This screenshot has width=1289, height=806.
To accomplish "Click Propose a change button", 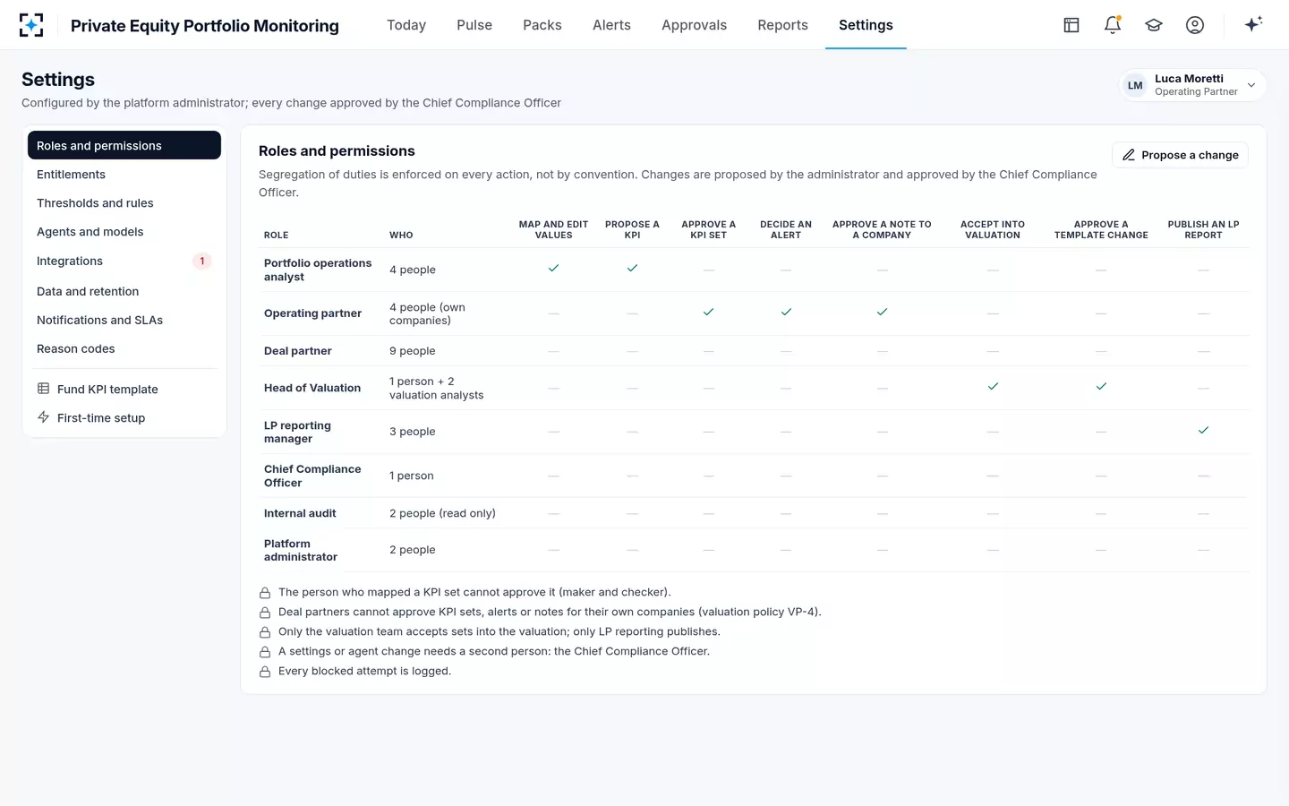I will click(1180, 155).
